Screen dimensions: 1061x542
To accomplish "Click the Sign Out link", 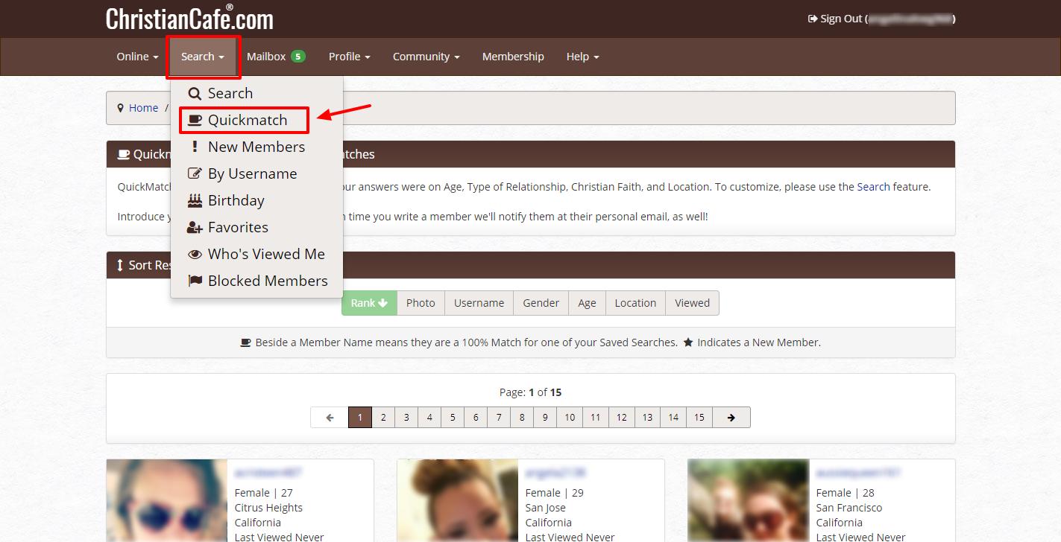I will (835, 19).
